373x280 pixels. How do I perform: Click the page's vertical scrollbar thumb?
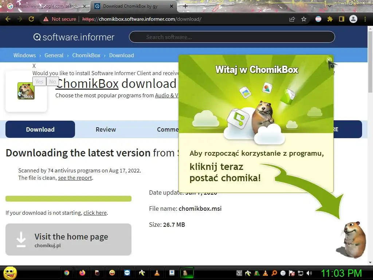click(370, 62)
